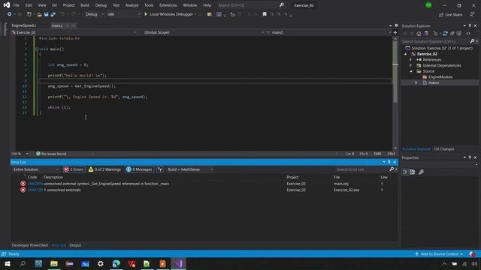
Task: Click the Open File folder icon
Action: coord(39,14)
